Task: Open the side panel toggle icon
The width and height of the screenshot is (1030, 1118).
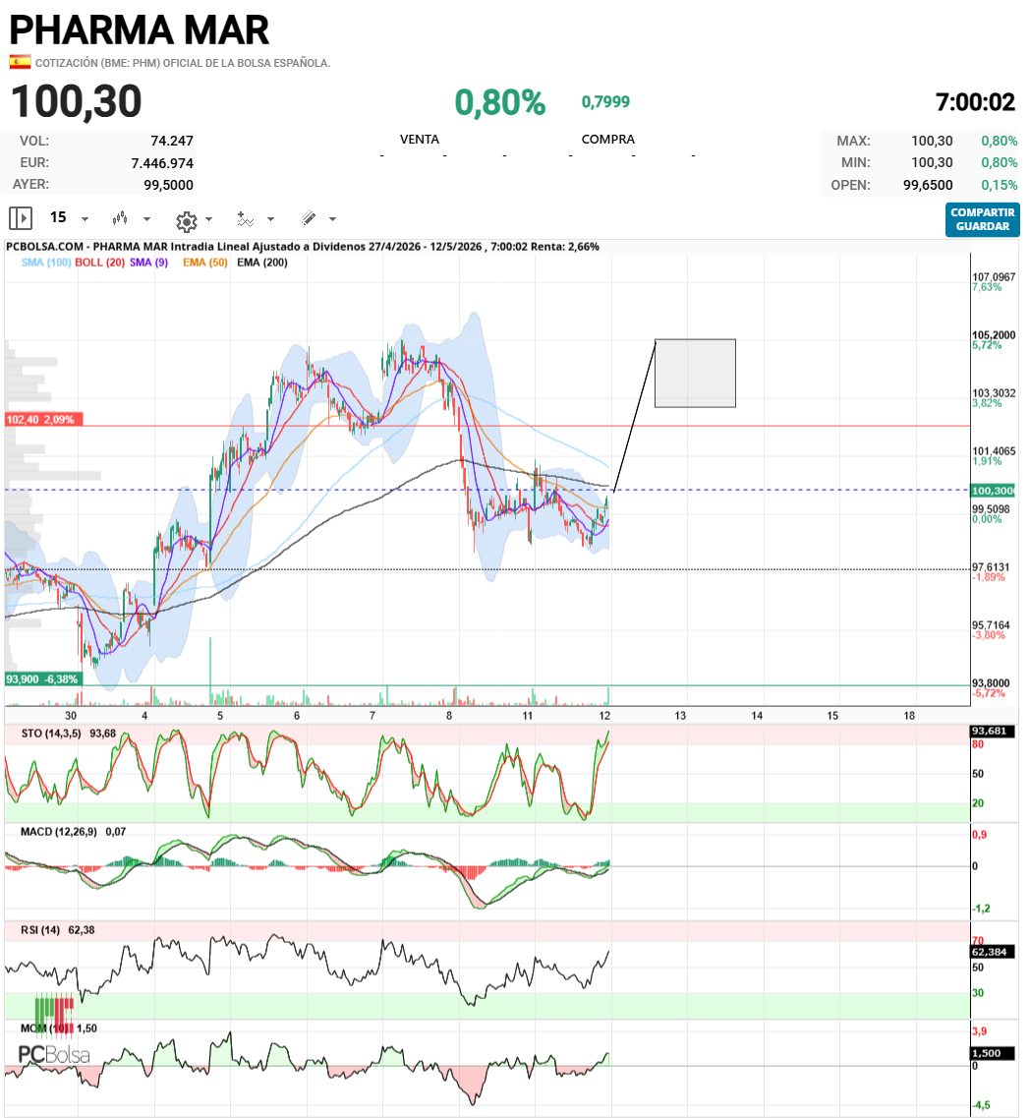Action: (x=21, y=218)
